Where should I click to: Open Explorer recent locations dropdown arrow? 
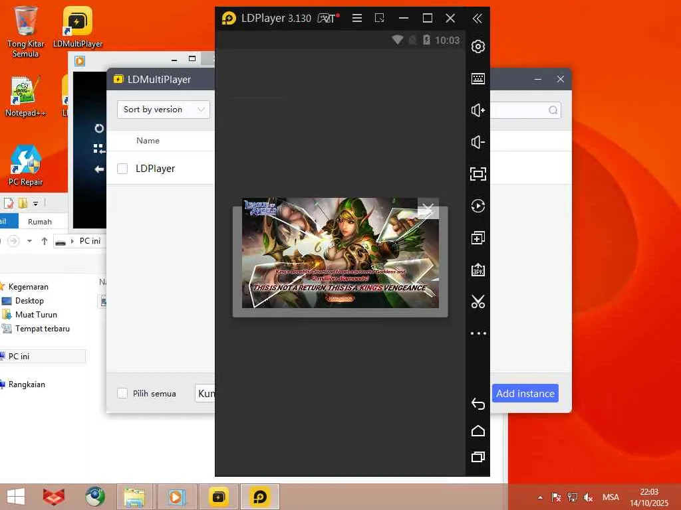(x=29, y=240)
